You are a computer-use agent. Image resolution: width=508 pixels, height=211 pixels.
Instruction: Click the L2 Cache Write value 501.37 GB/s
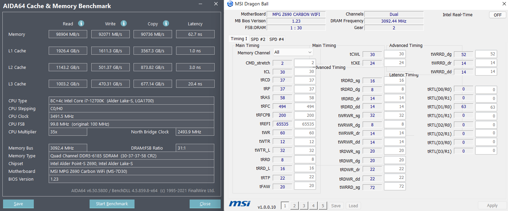(x=110, y=67)
